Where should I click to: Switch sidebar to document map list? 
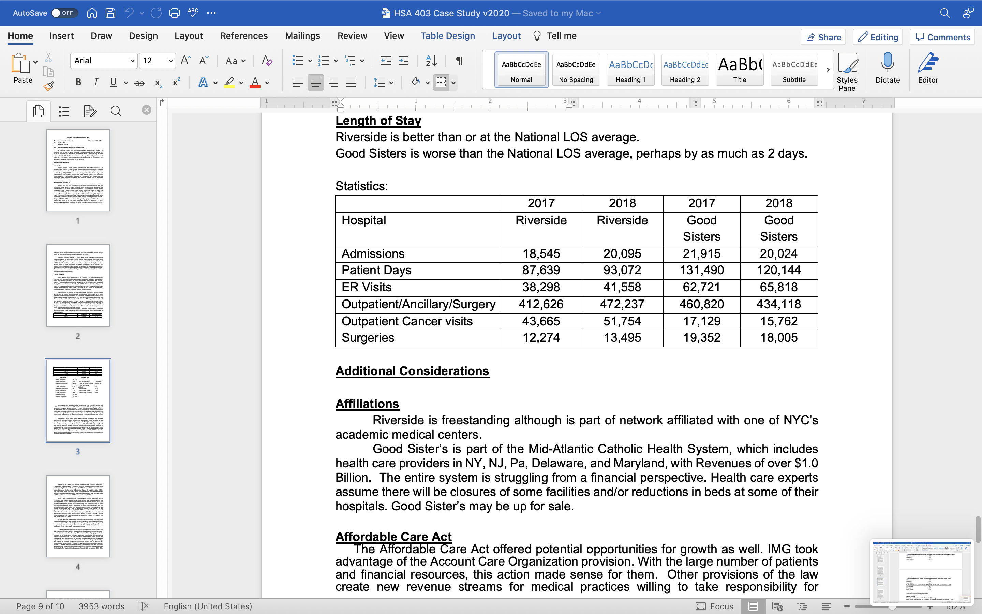click(x=64, y=111)
